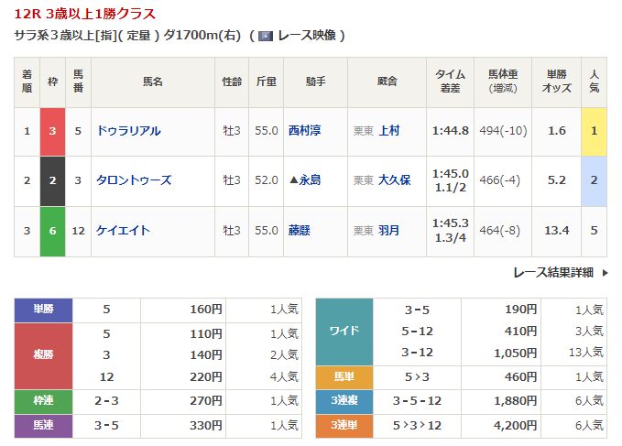Click the 12R race title heading
622x446 pixels.
point(85,14)
